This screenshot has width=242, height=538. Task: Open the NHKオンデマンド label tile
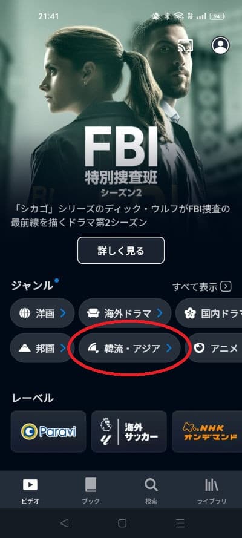(207, 431)
